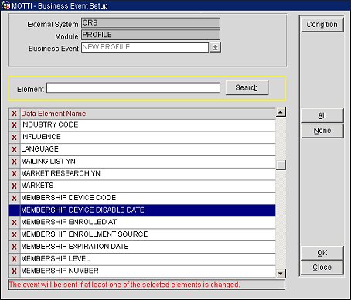Image resolution: width=351 pixels, height=300 pixels.
Task: Uncheck the X for INDUSTRY CODE
Action: click(14, 125)
